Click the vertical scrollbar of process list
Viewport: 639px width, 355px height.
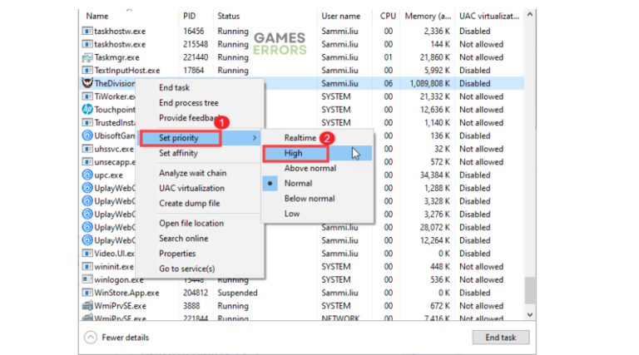[530, 166]
